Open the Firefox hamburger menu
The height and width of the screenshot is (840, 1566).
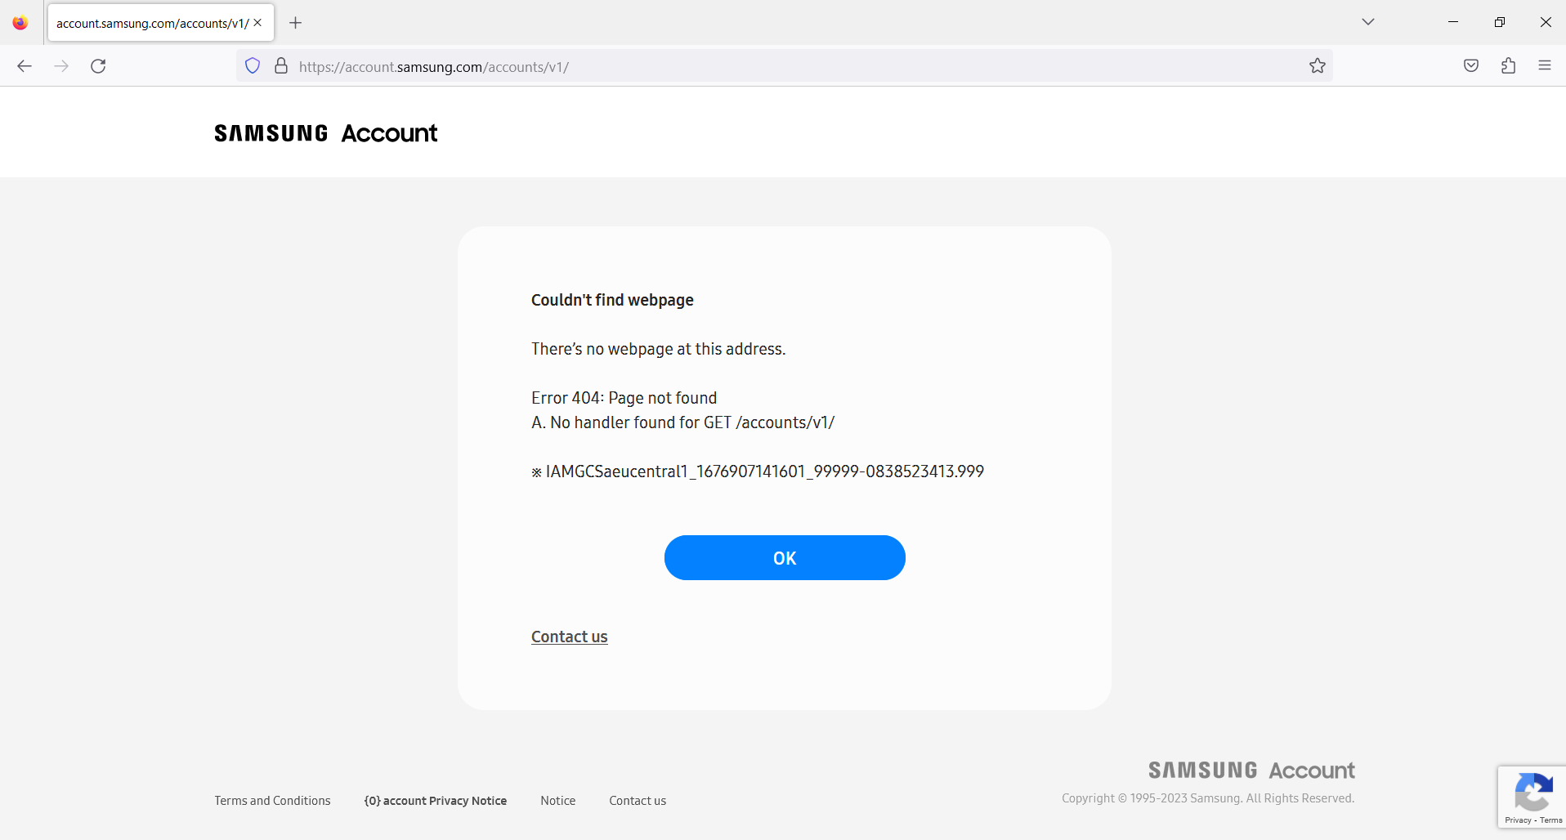(x=1545, y=65)
